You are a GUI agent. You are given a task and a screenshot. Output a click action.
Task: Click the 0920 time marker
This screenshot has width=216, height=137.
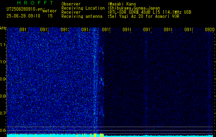point(210,30)
